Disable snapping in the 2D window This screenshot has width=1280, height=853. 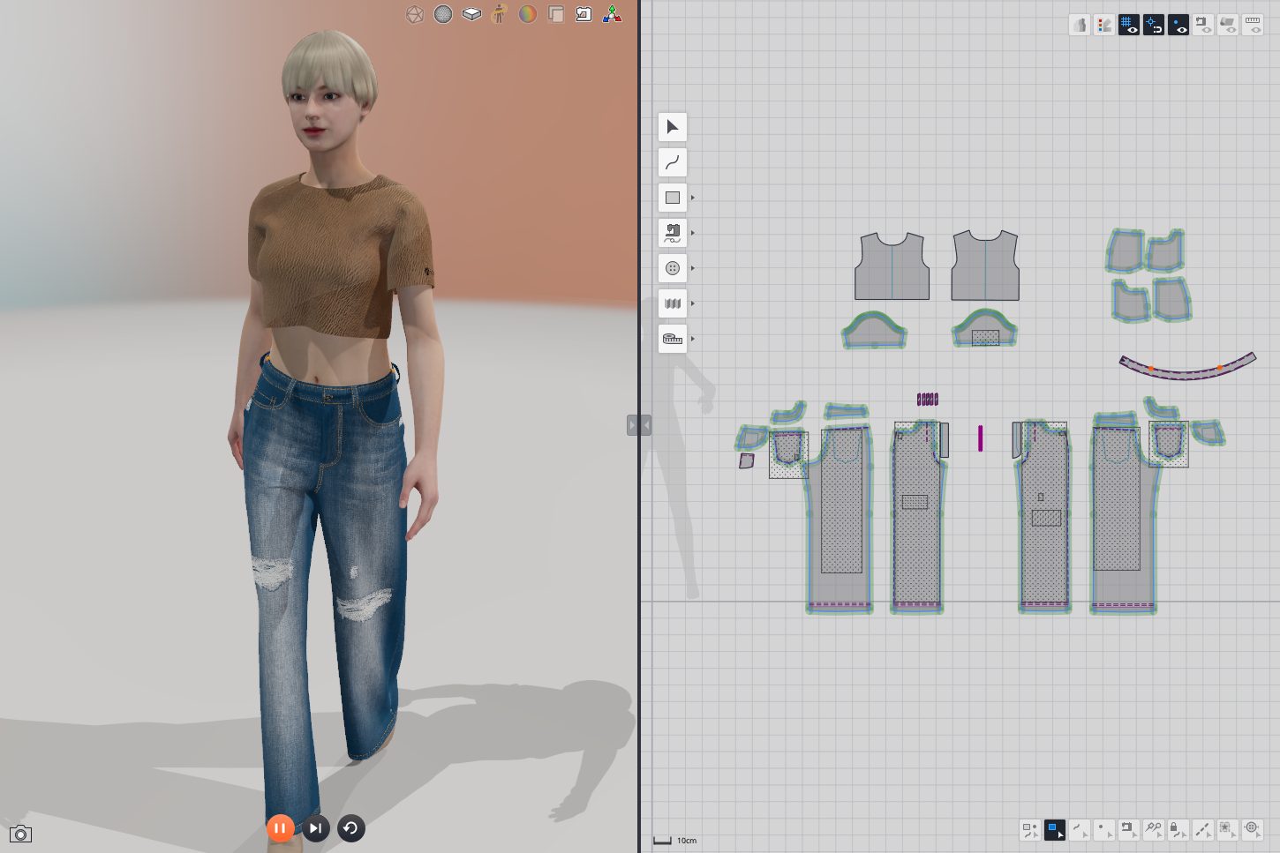pos(1153,25)
